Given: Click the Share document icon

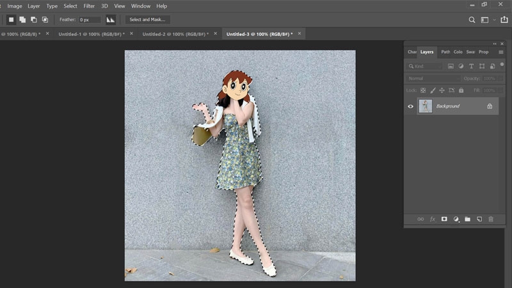Looking at the screenshot, I should click(x=504, y=20).
